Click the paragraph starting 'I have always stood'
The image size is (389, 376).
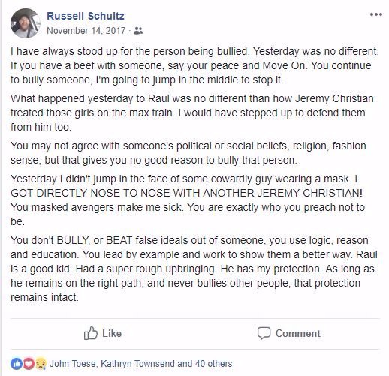[x=194, y=65]
